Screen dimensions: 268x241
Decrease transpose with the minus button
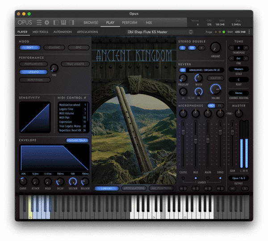click(231, 48)
